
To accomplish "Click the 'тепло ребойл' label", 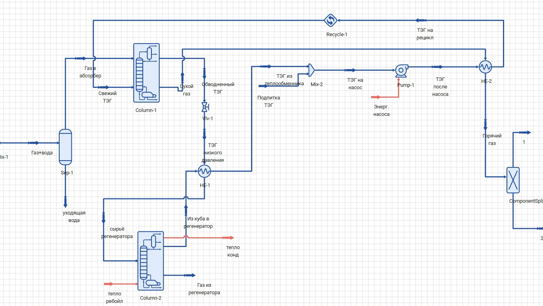I will pyautogui.click(x=115, y=297).
